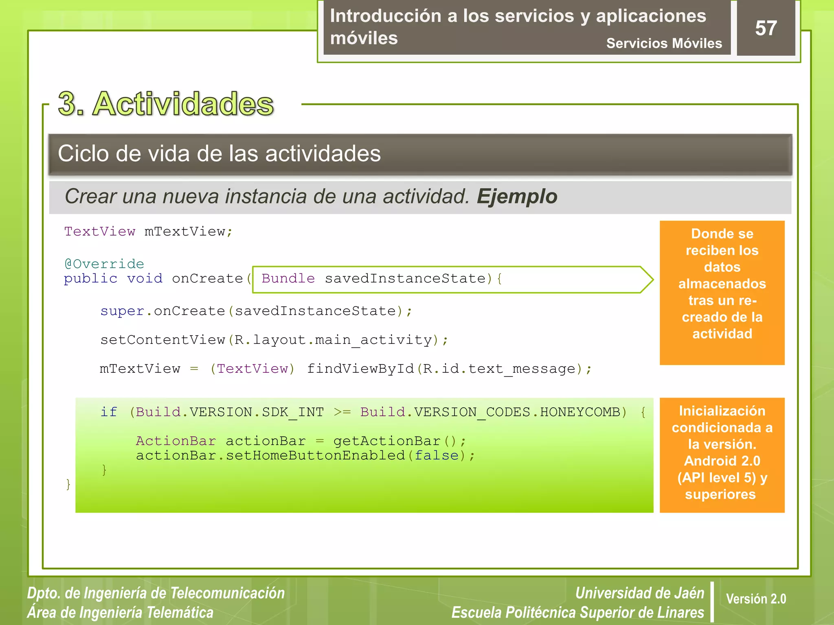
Task: Click 'public void onCreate(' code text
Action: point(158,279)
